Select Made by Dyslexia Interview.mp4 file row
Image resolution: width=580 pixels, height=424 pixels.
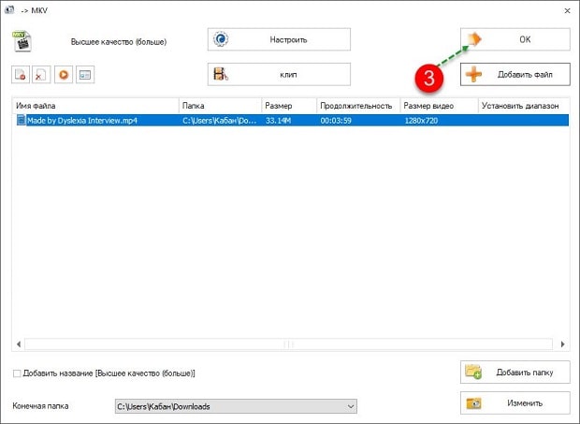pyautogui.click(x=291, y=120)
